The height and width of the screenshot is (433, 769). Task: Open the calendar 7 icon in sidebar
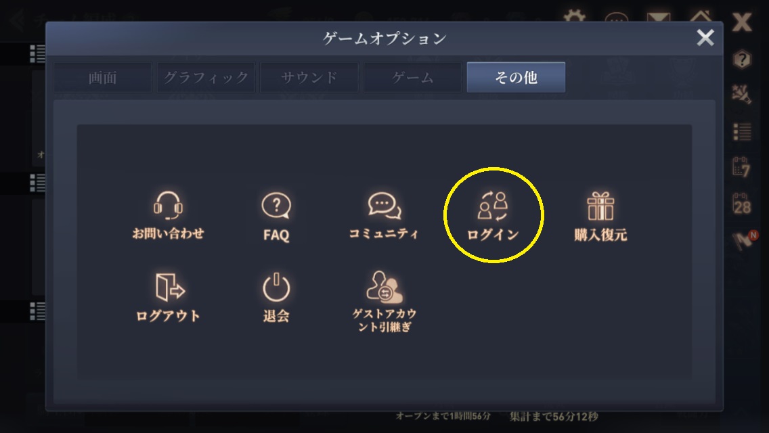[x=741, y=167]
